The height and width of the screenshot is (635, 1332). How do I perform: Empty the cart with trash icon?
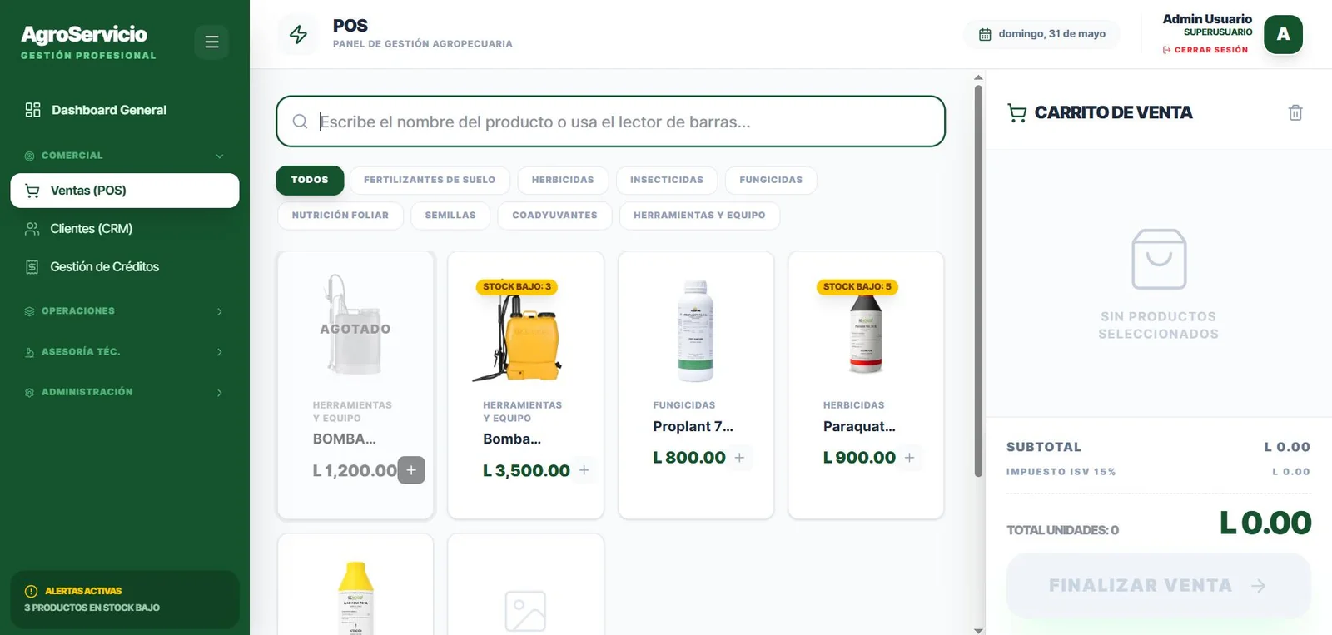click(x=1295, y=113)
